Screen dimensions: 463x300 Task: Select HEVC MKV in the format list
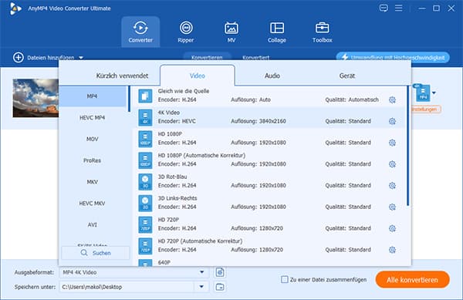[93, 204]
